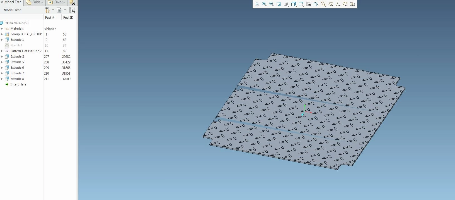Click the tree list display icon
The image size is (455, 200).
pos(59,10)
